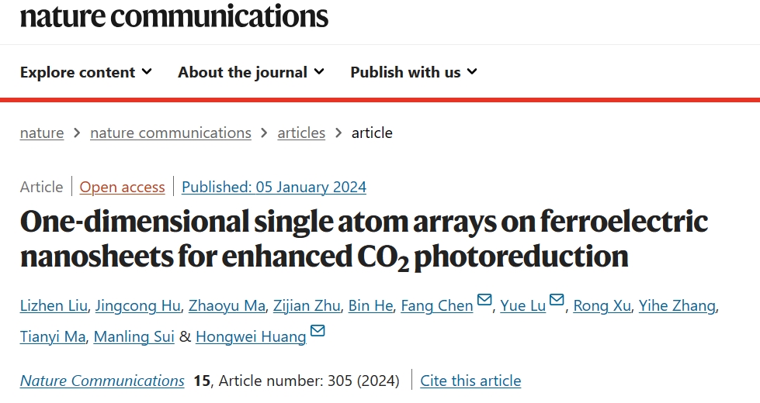Open the About the journal dropdown
This screenshot has width=760, height=403.
(251, 72)
